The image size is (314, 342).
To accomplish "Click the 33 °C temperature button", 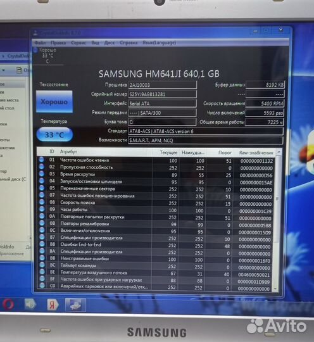I will coord(54,134).
